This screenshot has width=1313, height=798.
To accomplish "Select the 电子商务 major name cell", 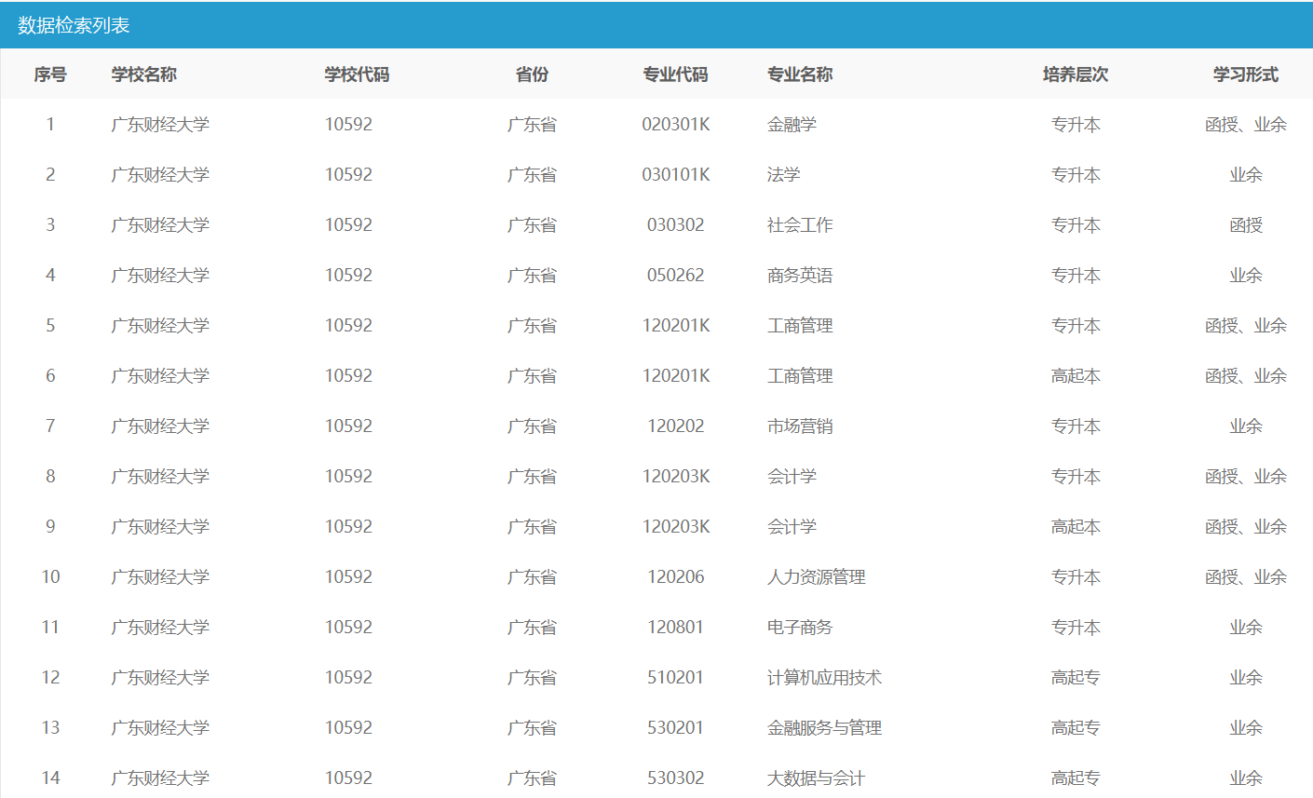I will 800,628.
